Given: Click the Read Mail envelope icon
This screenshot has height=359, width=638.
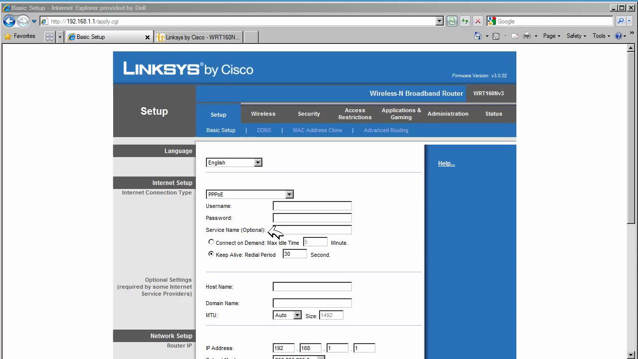Looking at the screenshot, I should [x=515, y=36].
